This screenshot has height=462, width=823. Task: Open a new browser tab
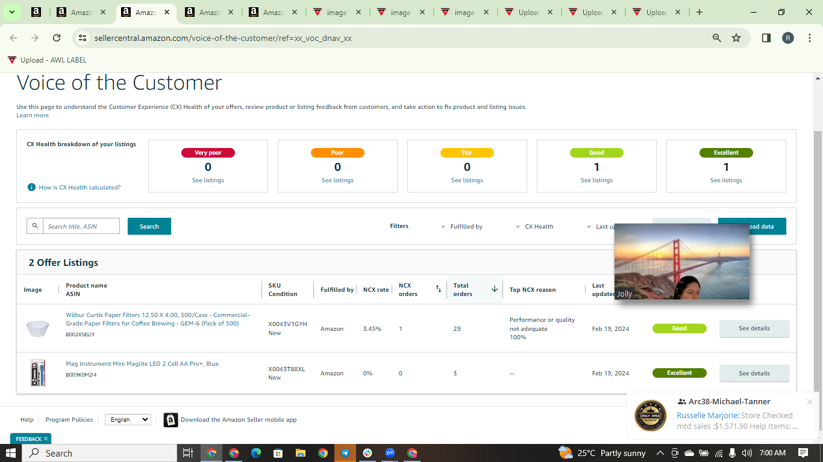tap(699, 12)
